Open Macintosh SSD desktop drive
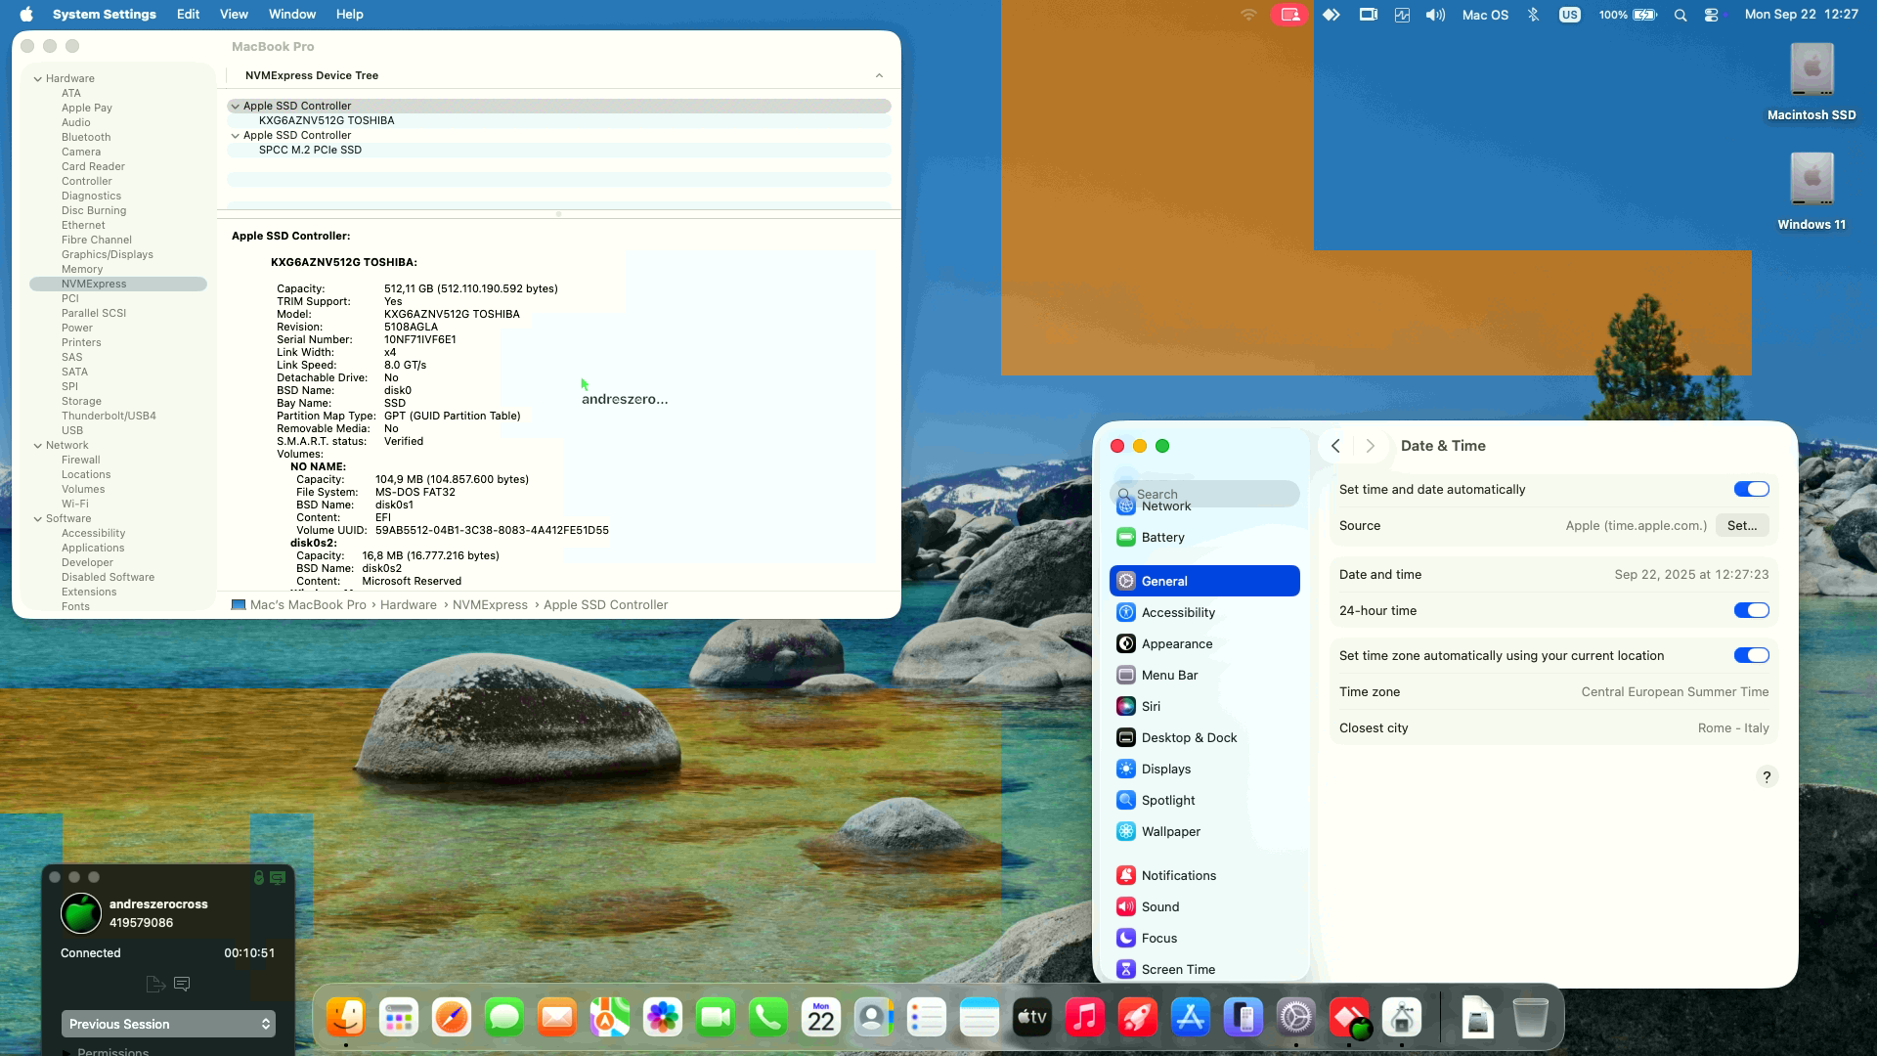The image size is (1877, 1056). (1812, 82)
